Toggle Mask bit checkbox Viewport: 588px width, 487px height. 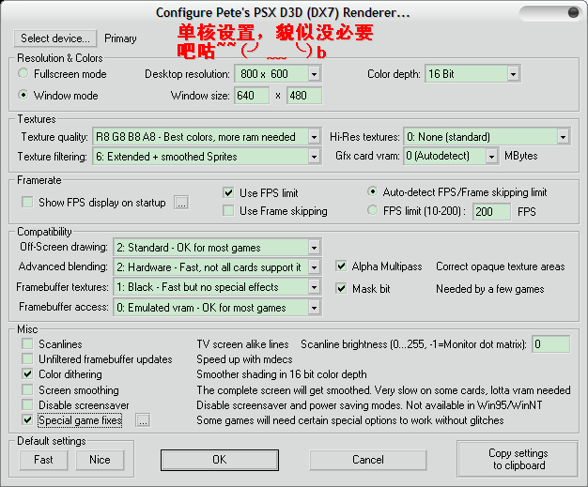tap(341, 288)
